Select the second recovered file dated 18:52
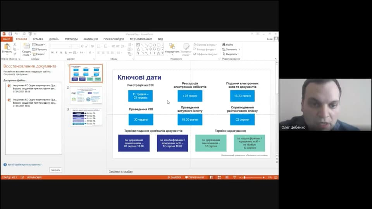This screenshot has width=372, height=209. 33,103
